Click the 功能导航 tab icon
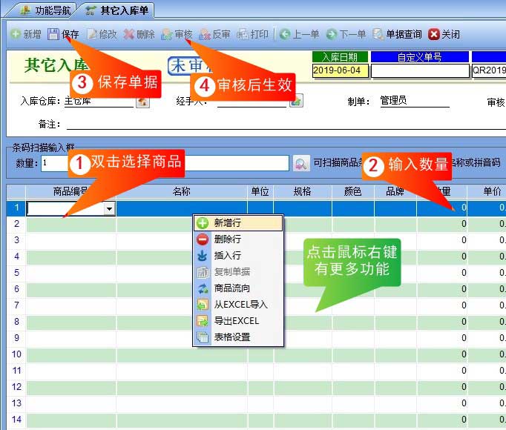This screenshot has height=430, width=506. (x=25, y=10)
